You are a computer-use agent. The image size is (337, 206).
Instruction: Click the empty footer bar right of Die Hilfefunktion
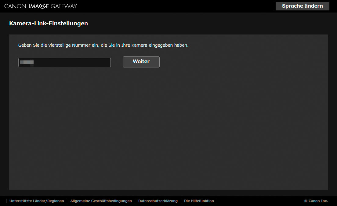point(259,201)
